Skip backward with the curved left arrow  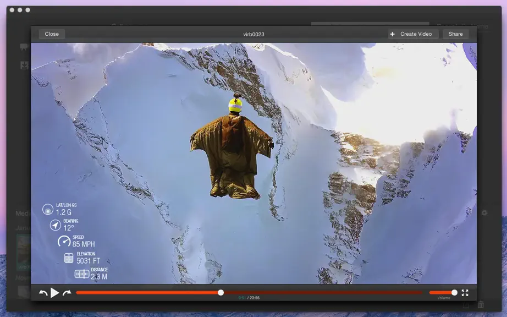tap(43, 293)
